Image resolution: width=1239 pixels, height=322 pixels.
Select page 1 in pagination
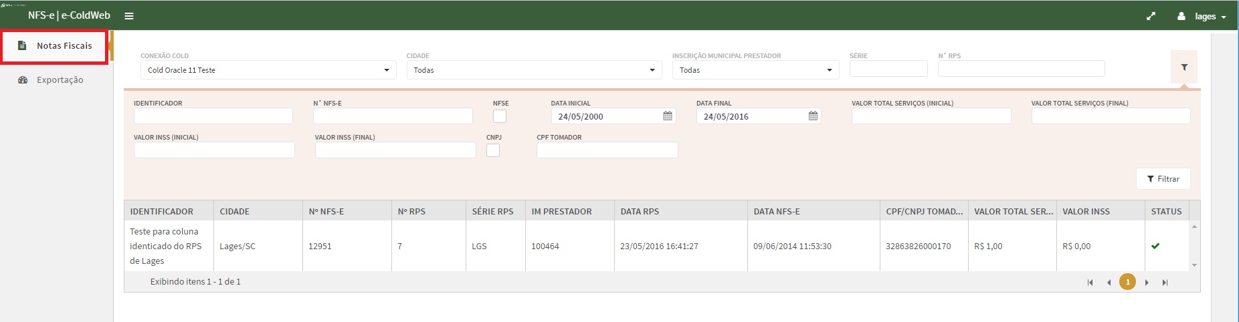(x=1127, y=282)
